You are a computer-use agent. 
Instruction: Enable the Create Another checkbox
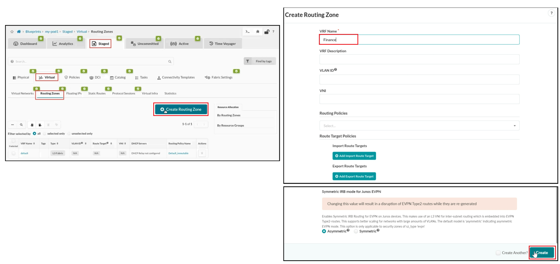coord(498,253)
